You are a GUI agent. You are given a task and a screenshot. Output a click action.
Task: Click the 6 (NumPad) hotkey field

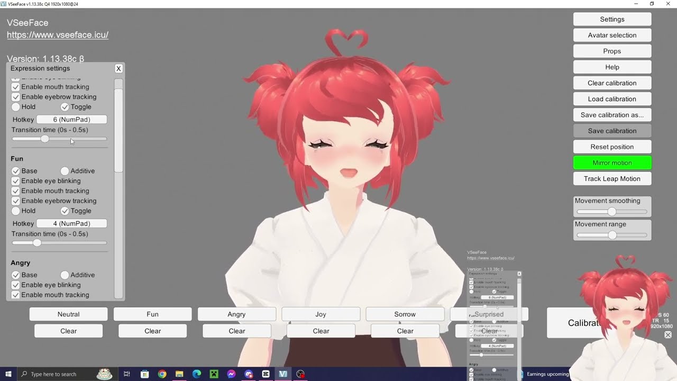pos(71,120)
